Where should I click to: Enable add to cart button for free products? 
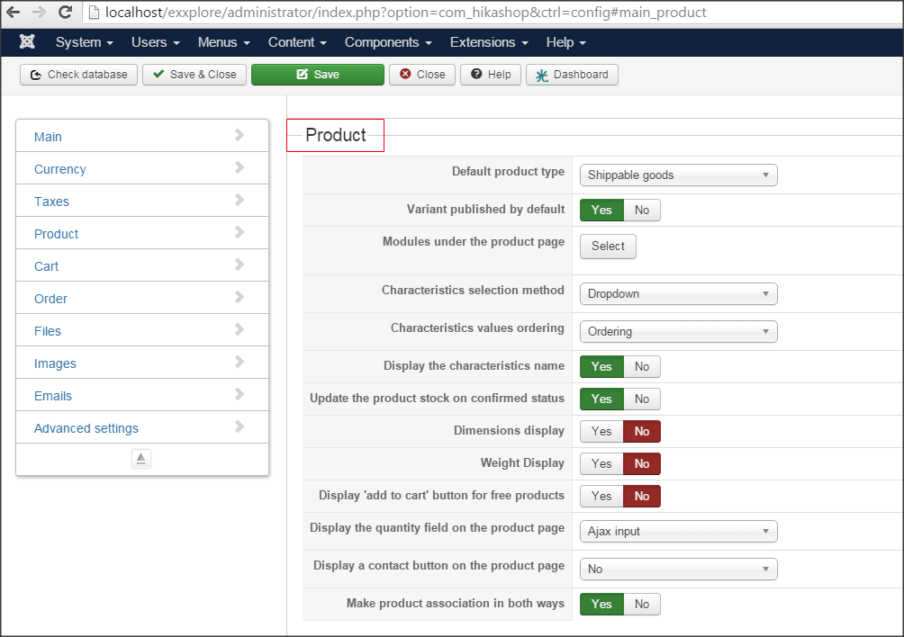pos(601,496)
